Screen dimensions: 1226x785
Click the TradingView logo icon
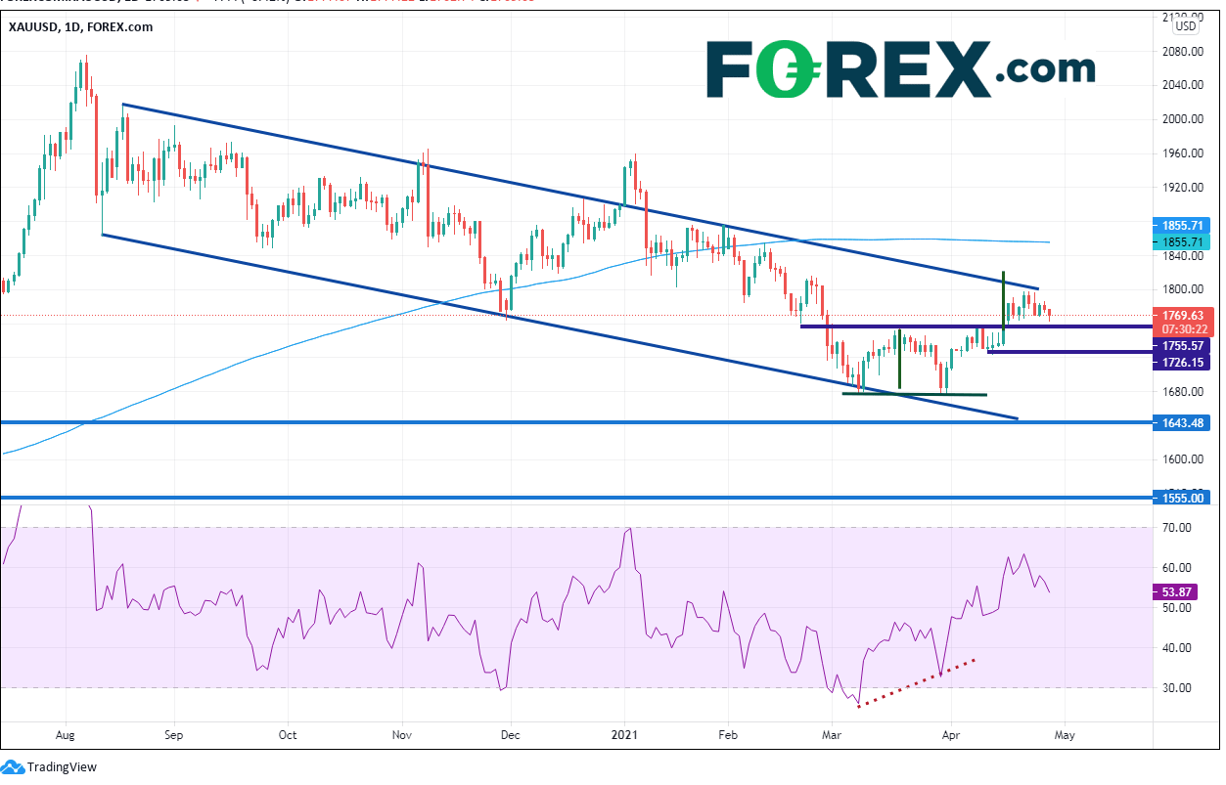13,766
